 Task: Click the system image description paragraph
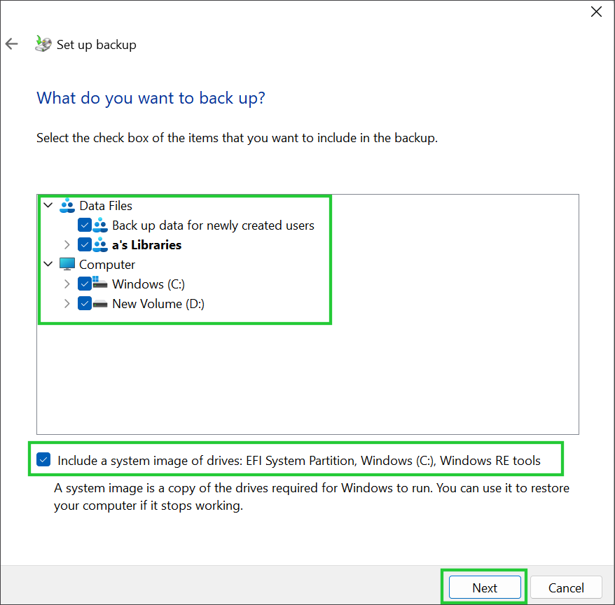(x=312, y=496)
